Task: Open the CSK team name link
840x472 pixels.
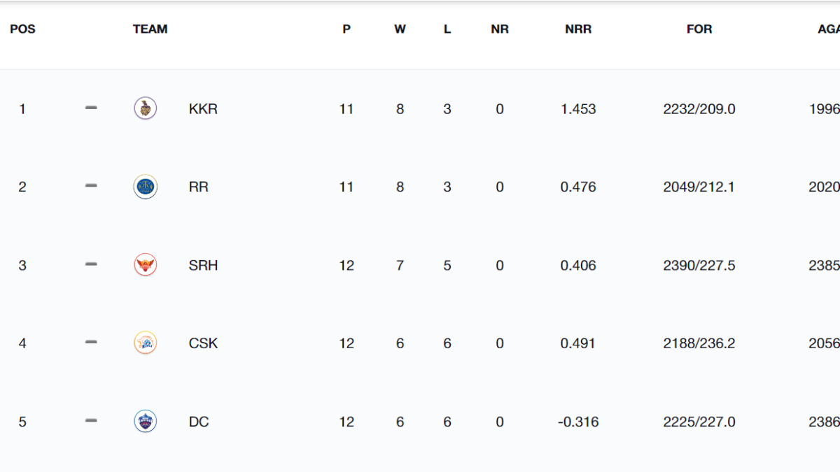Action: pos(203,344)
